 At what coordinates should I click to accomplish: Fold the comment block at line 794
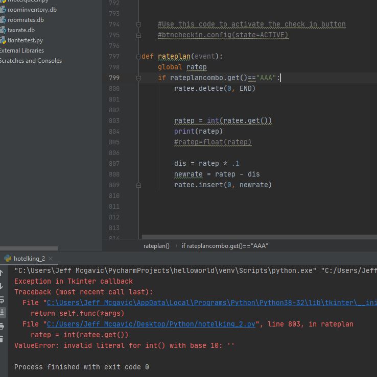point(138,24)
